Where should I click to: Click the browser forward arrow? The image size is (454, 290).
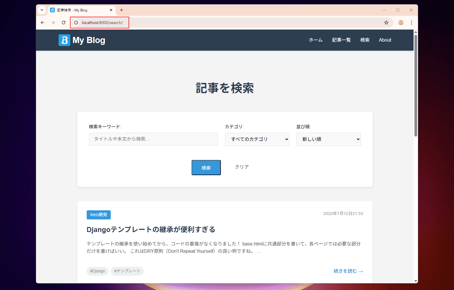(x=53, y=23)
